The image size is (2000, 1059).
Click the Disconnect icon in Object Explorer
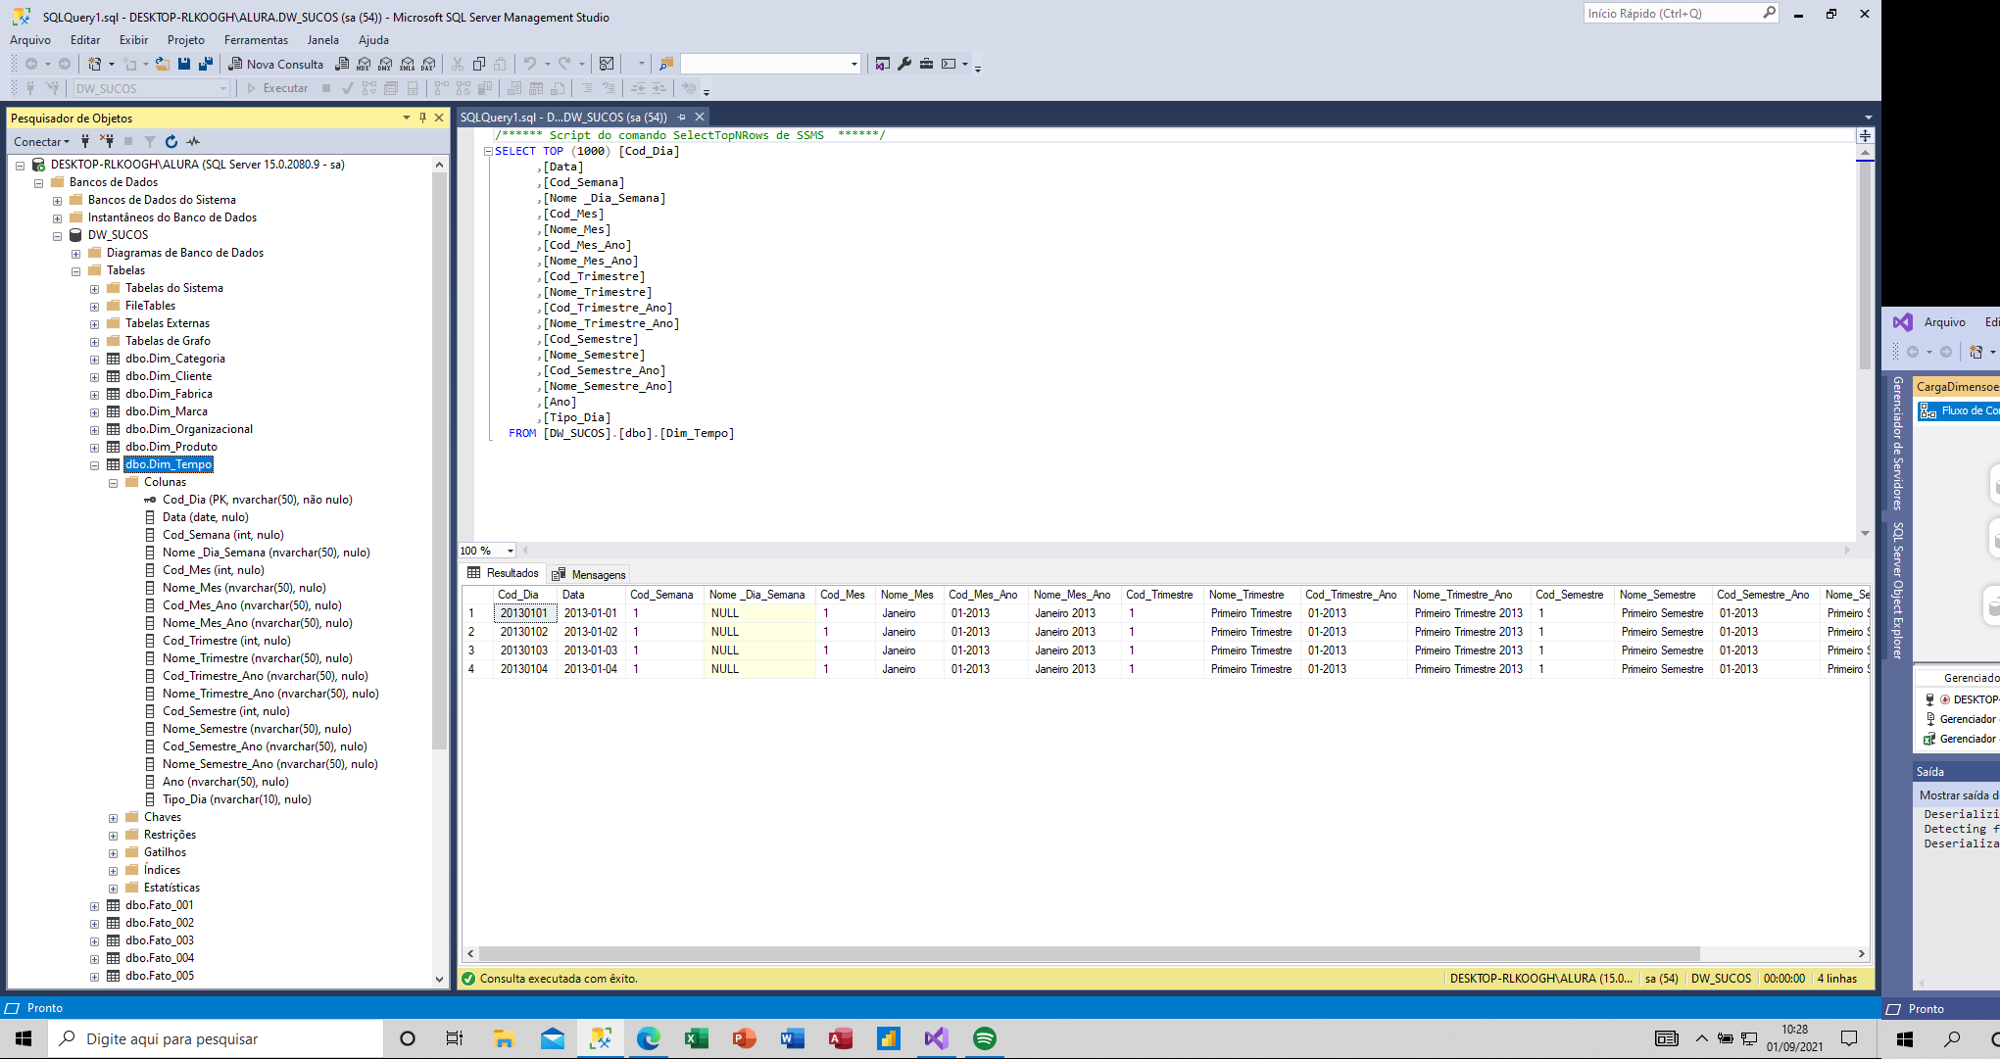tap(107, 141)
